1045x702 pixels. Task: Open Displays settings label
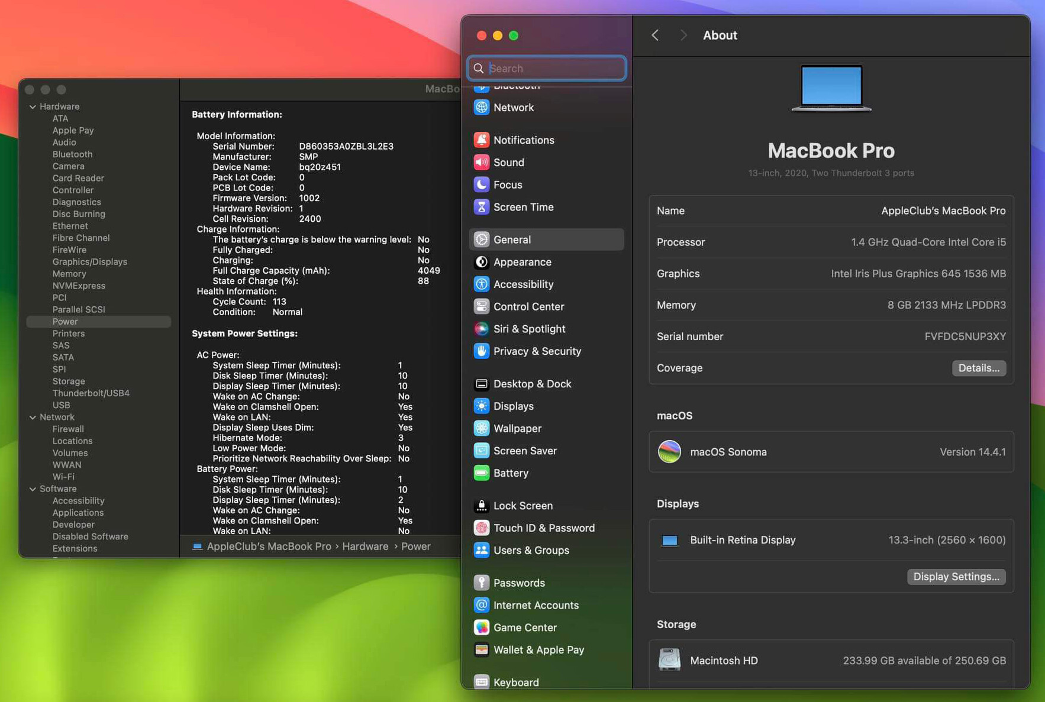pyautogui.click(x=514, y=406)
